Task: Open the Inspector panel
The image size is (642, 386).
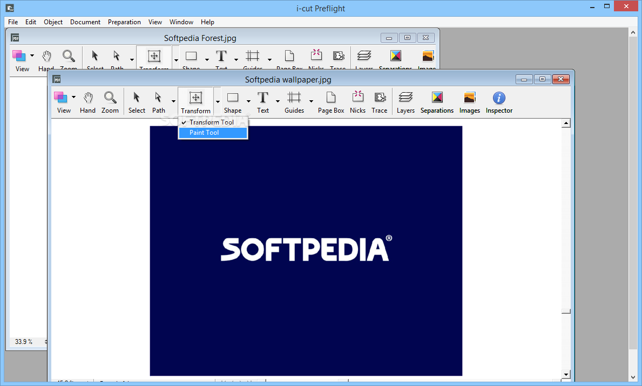Action: (x=499, y=102)
